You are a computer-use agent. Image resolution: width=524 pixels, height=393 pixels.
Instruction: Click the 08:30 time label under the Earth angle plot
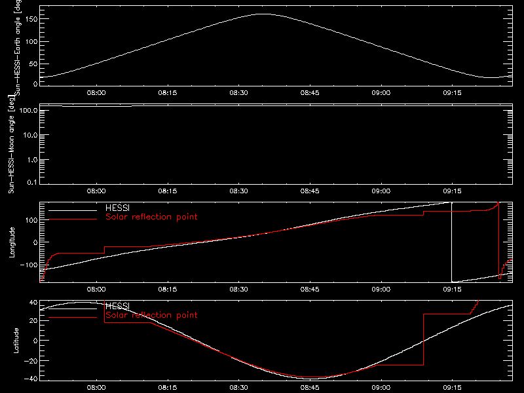coord(238,93)
